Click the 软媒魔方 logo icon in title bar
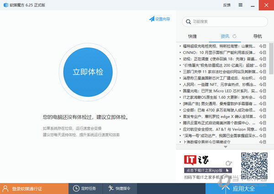Screen dimensions: 274x194 pyautogui.click(x=6, y=5)
